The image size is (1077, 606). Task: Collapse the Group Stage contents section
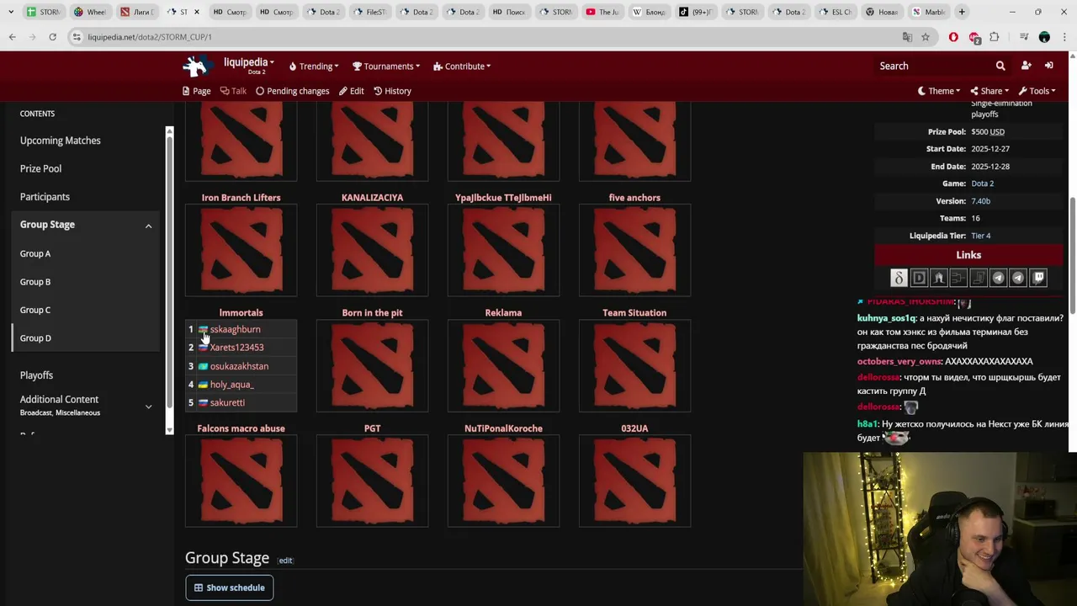coord(148,226)
